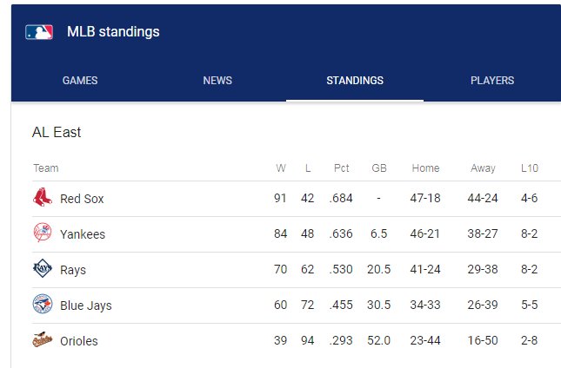
Task: Click the Yankees team logo
Action: point(43,233)
